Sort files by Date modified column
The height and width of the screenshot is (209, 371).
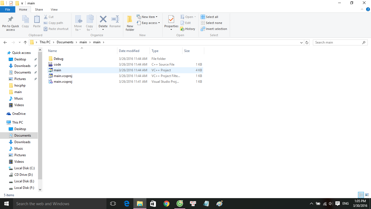[129, 51]
